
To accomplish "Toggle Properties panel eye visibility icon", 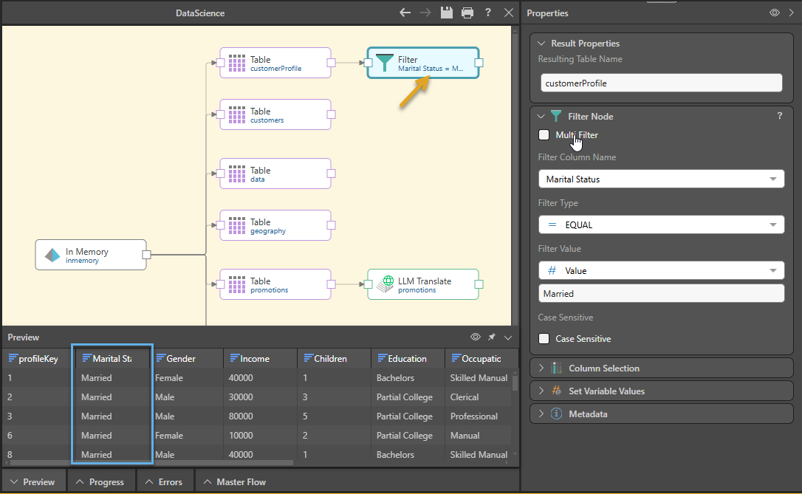I will tap(775, 13).
